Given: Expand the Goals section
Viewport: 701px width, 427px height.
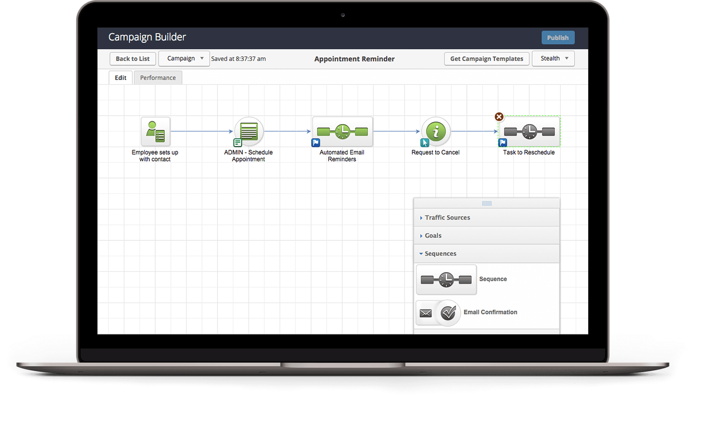Looking at the screenshot, I should (x=433, y=235).
